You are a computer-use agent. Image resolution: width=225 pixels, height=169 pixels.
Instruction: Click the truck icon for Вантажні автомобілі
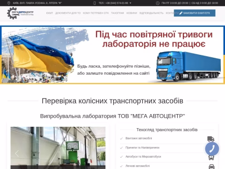pos(210,139)
